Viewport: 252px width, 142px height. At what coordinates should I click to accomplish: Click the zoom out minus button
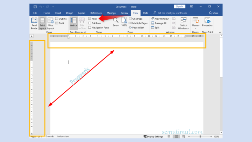tap(189, 137)
